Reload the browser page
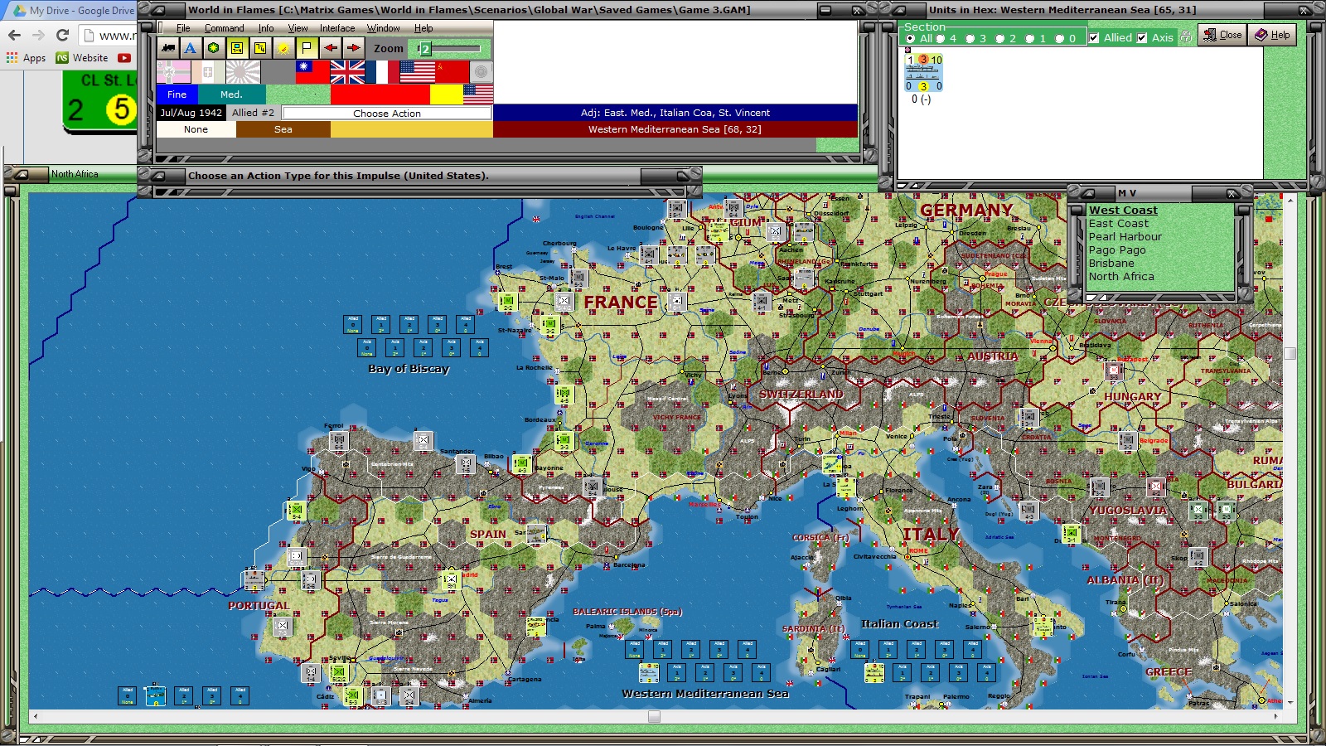Viewport: 1326px width, 746px height. click(62, 35)
